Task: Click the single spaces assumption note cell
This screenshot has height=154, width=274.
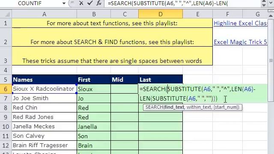Action: (112, 56)
